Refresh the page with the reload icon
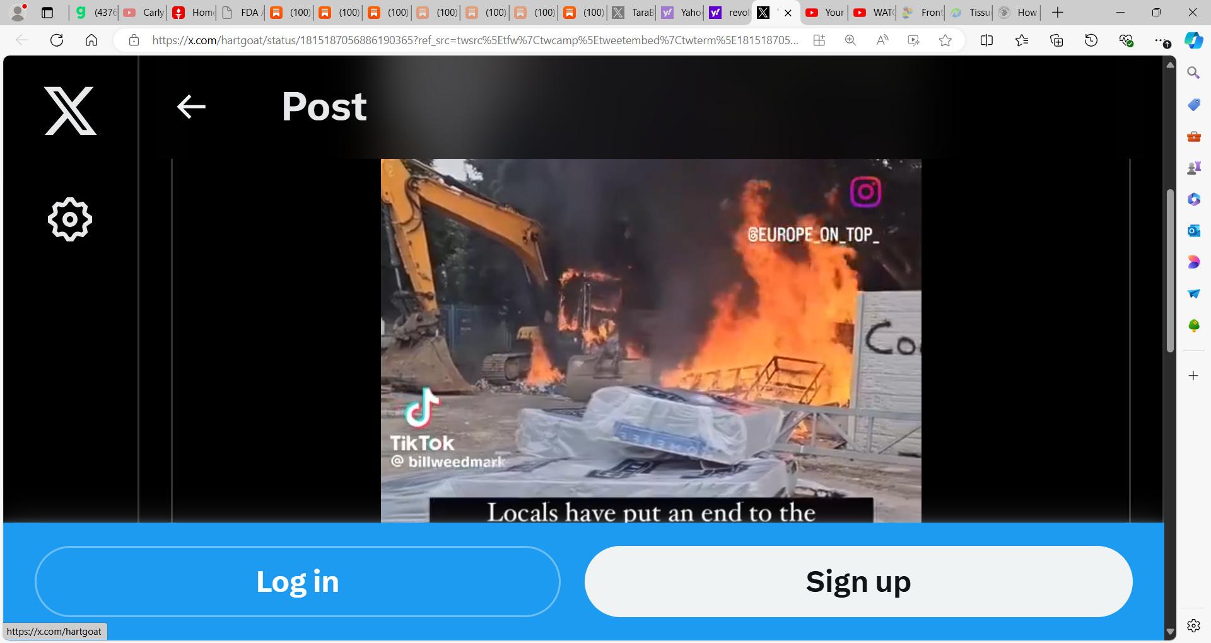The width and height of the screenshot is (1211, 643). [57, 40]
